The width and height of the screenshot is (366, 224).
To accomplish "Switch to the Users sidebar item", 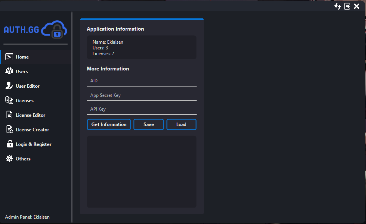I will click(22, 71).
